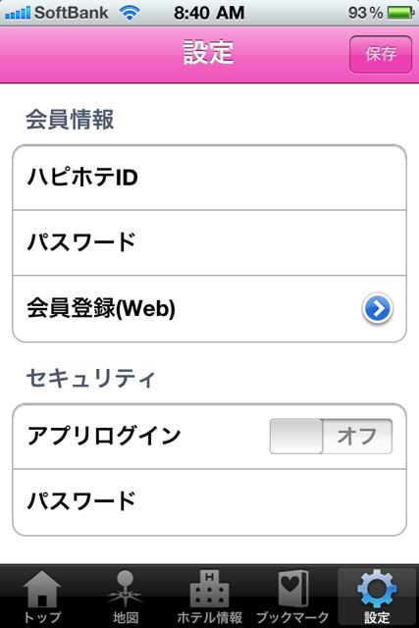The height and width of the screenshot is (628, 419).
Task: Tap the battery indicator icon
Action: 400,13
